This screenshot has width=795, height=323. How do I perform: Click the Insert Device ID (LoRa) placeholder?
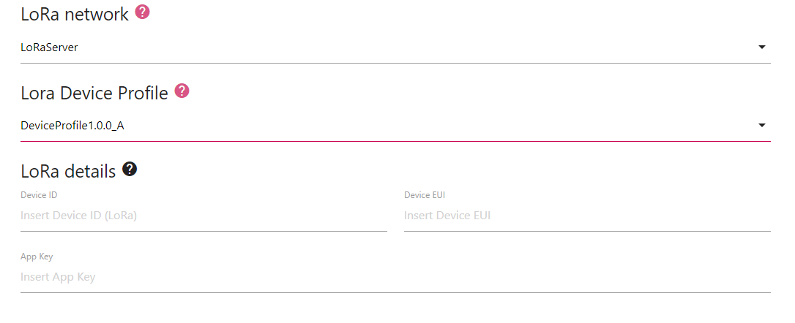(79, 216)
